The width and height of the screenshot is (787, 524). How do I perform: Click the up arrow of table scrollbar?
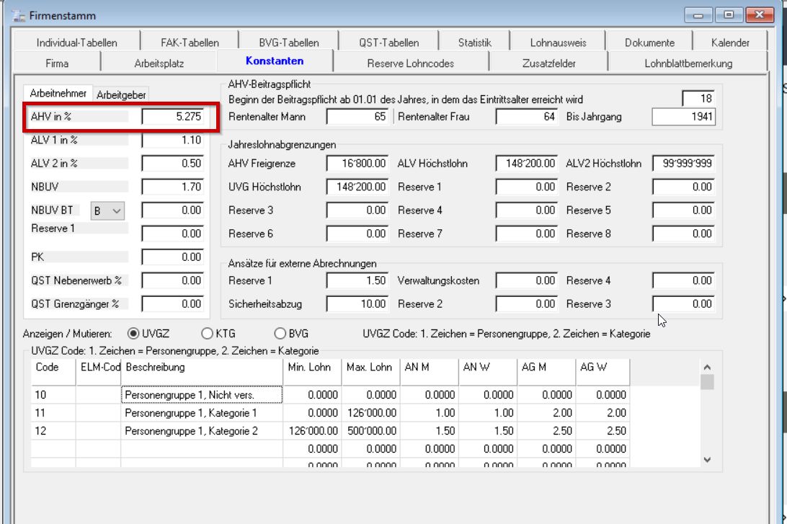pyautogui.click(x=707, y=367)
